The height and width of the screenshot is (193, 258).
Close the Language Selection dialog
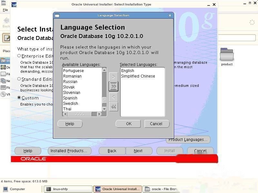pos(170,15)
